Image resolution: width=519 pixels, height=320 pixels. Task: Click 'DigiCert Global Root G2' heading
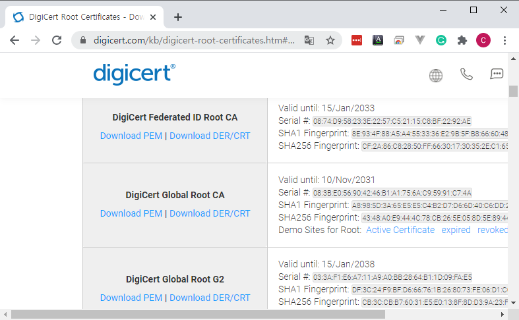pyautogui.click(x=175, y=279)
